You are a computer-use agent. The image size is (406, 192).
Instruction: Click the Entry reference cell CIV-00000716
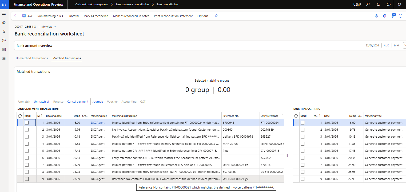click(x=272, y=151)
